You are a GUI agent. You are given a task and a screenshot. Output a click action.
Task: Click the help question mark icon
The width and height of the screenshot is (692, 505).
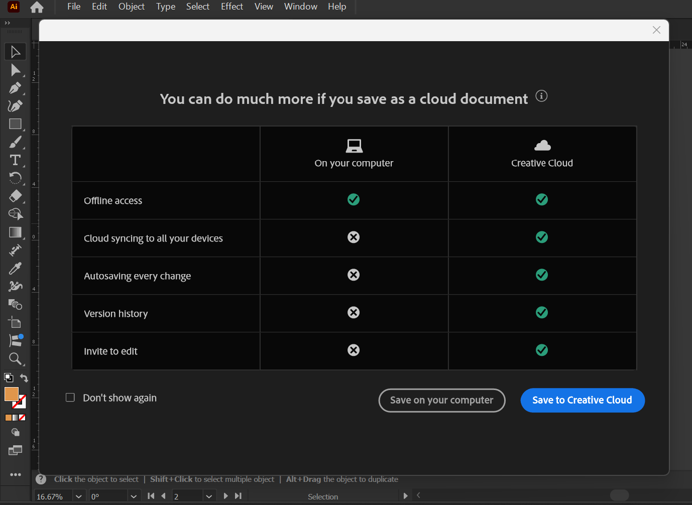41,479
